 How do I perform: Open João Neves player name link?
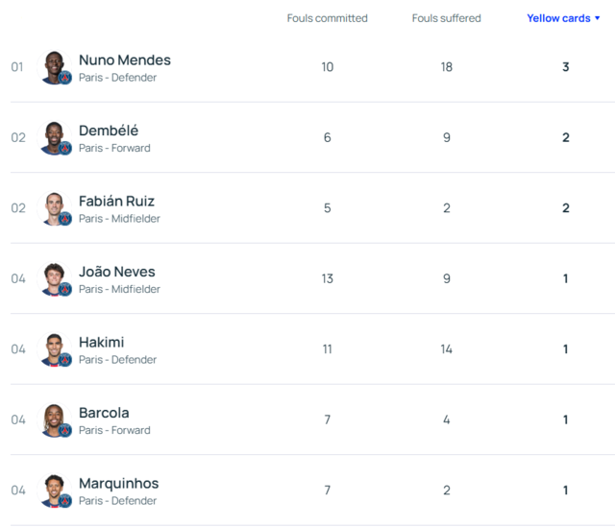[x=117, y=272]
